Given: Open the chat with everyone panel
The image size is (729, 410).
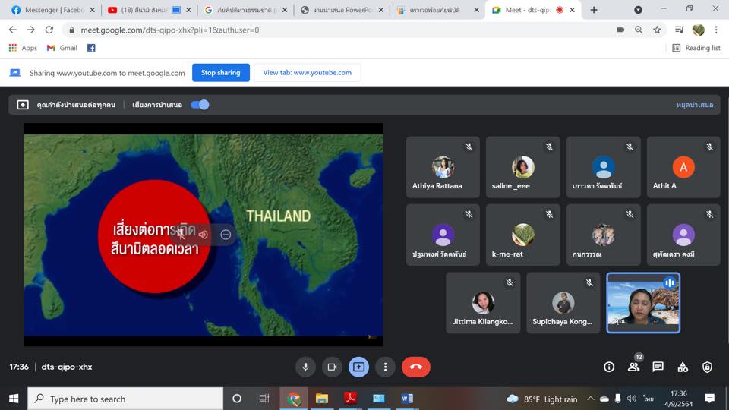Looking at the screenshot, I should pos(658,367).
